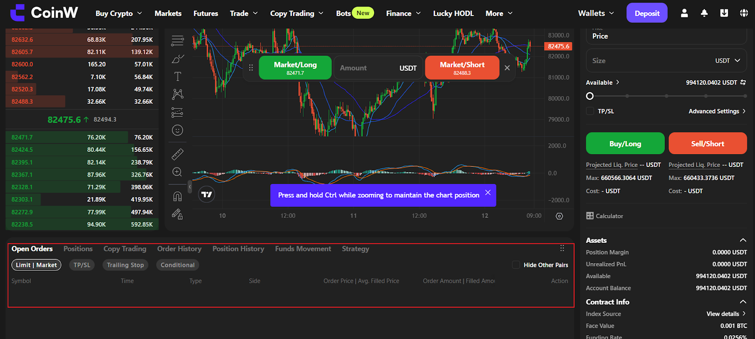Screen dimensions: 755x339
Task: Open Lucky HODL
Action: [x=453, y=13]
